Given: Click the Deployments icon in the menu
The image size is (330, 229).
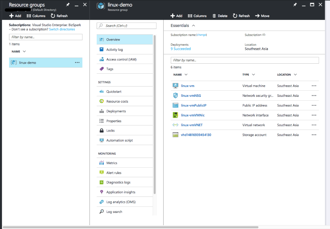Looking at the screenshot, I should click(x=102, y=111).
